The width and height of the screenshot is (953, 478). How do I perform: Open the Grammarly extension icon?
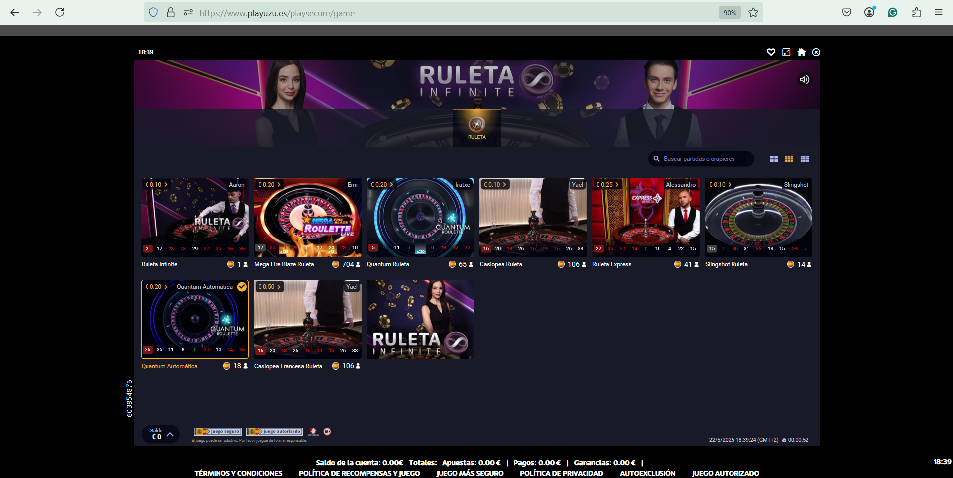pos(893,12)
